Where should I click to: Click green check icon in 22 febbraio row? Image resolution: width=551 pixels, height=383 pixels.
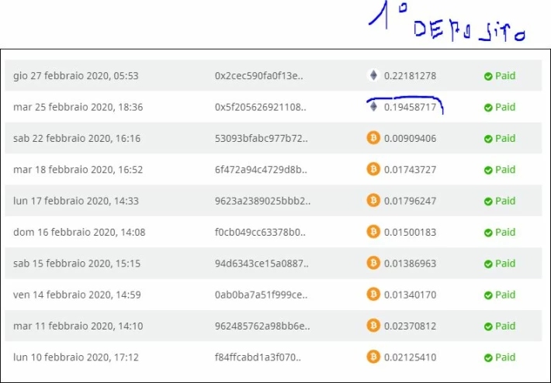[x=488, y=139]
